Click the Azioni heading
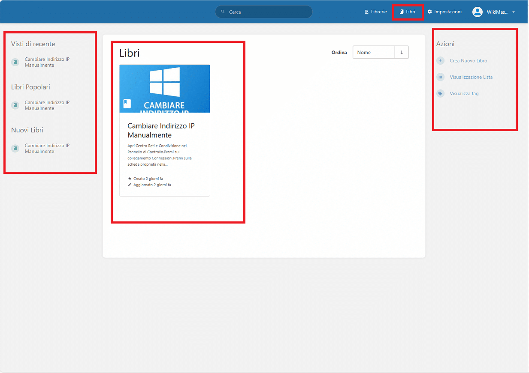 [445, 44]
